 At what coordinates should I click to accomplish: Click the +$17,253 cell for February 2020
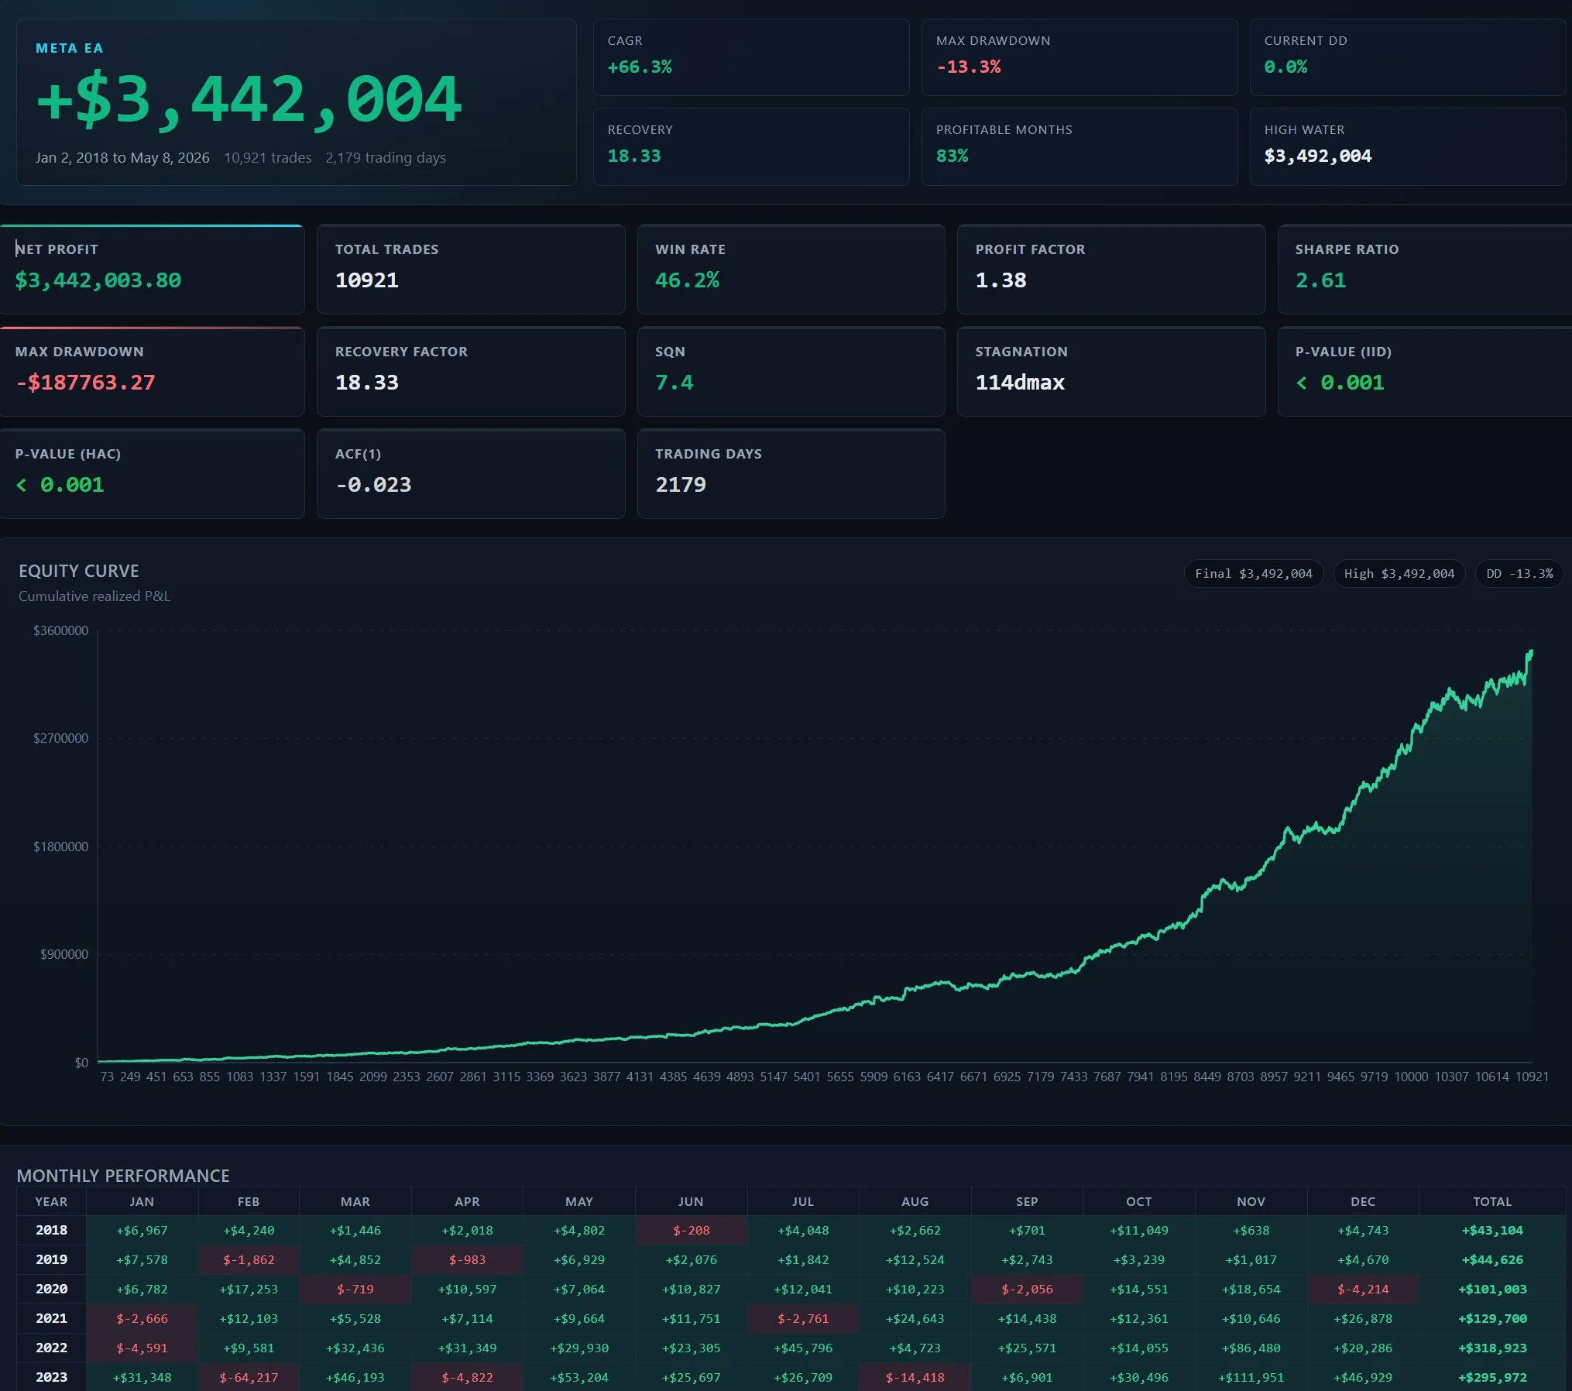click(249, 1289)
